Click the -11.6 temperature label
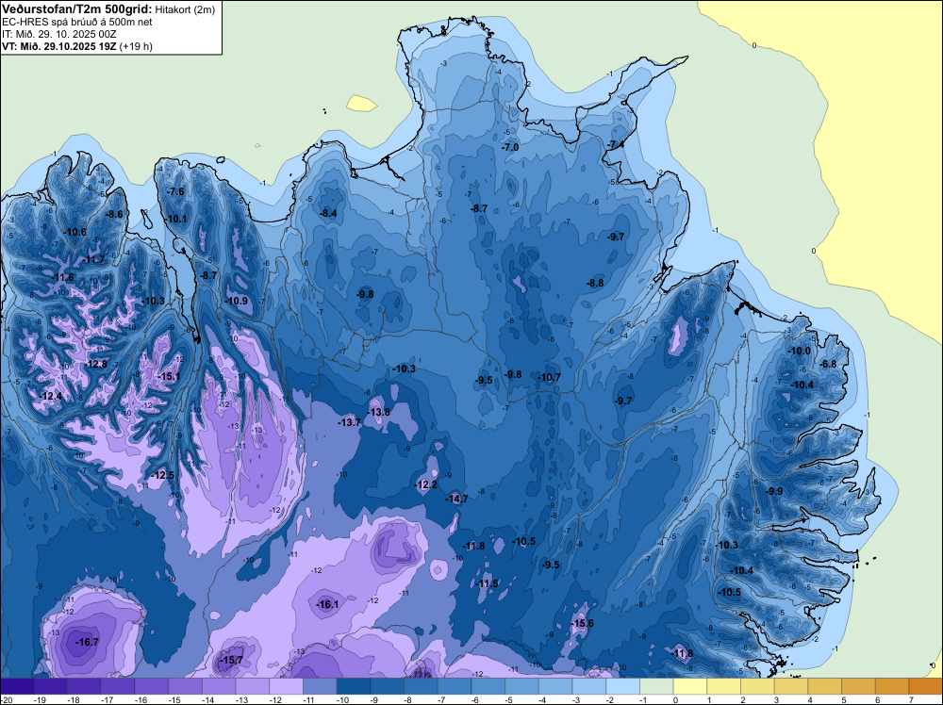943x705 pixels. [x=62, y=277]
